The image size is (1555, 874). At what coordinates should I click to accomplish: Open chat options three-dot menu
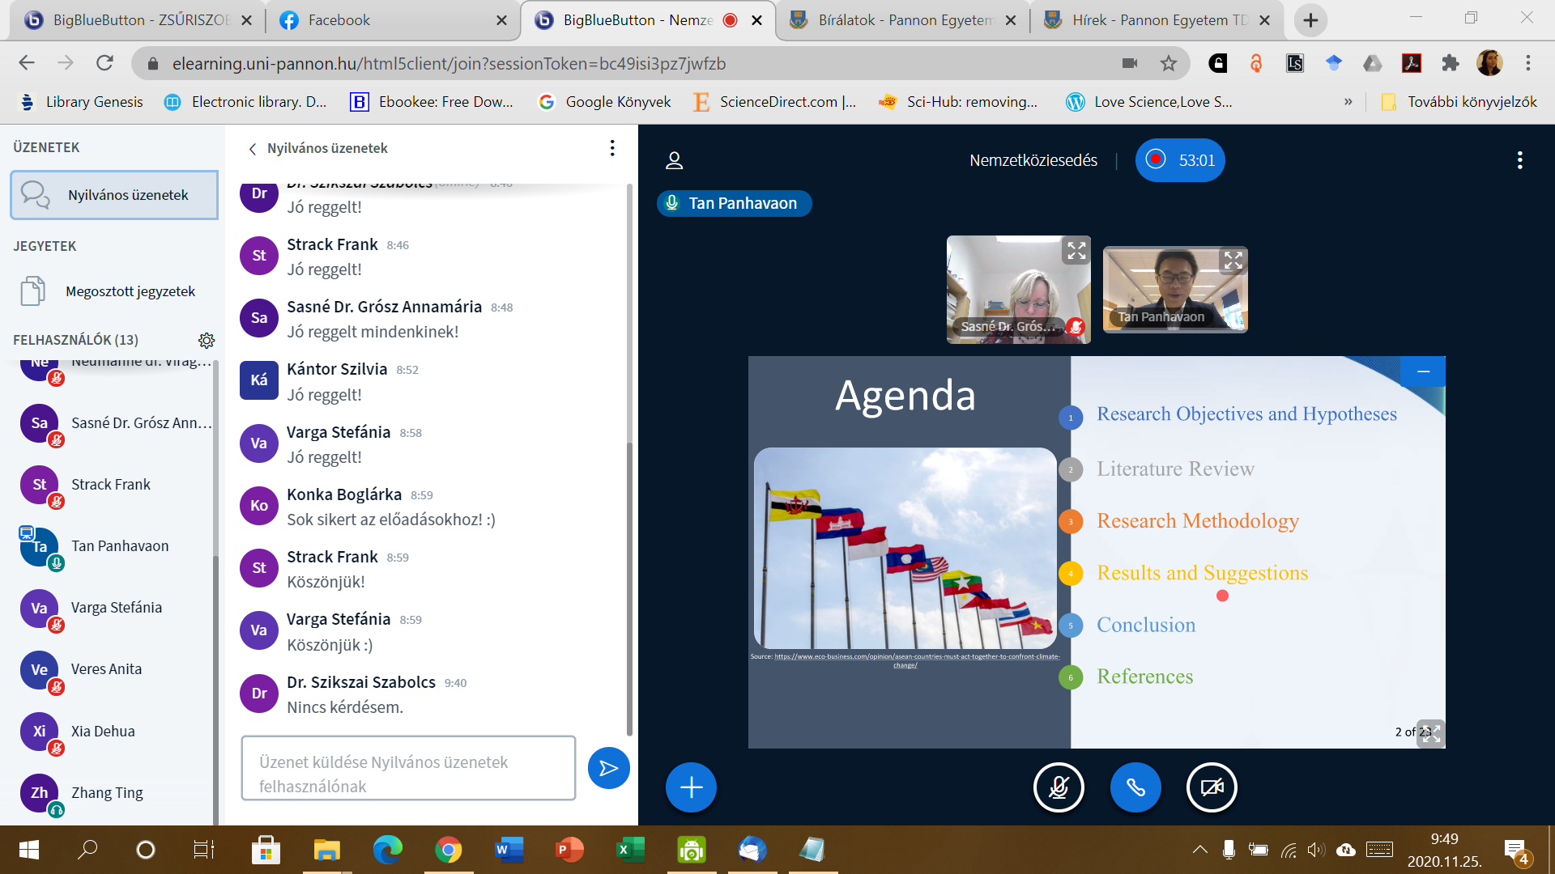tap(612, 148)
